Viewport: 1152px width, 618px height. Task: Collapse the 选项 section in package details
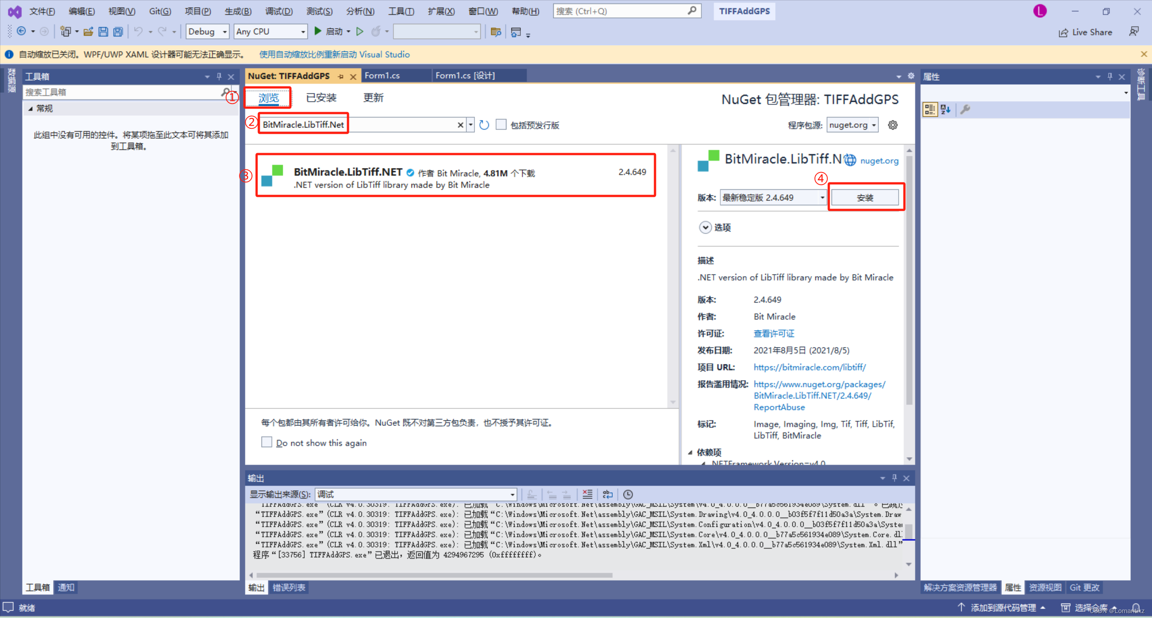tap(705, 227)
